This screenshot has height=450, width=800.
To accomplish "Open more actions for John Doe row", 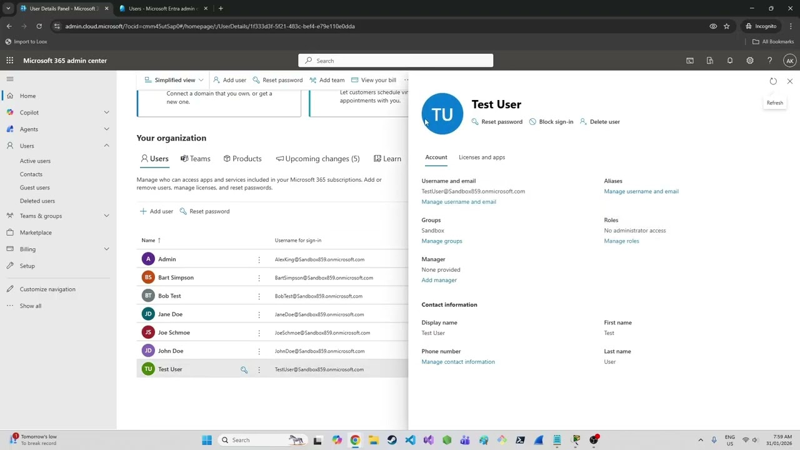I will tap(259, 351).
